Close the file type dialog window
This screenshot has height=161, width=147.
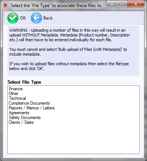136,4
